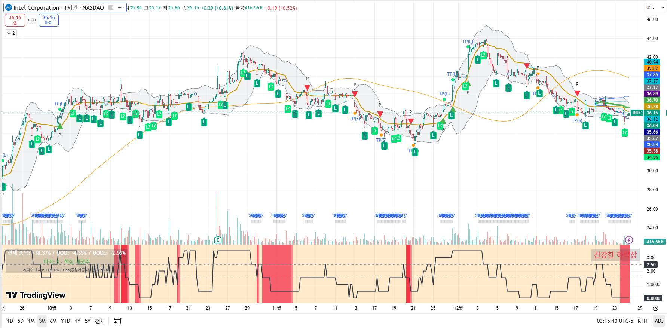
Task: Click the purple lightning bolt icon
Action: 629,240
